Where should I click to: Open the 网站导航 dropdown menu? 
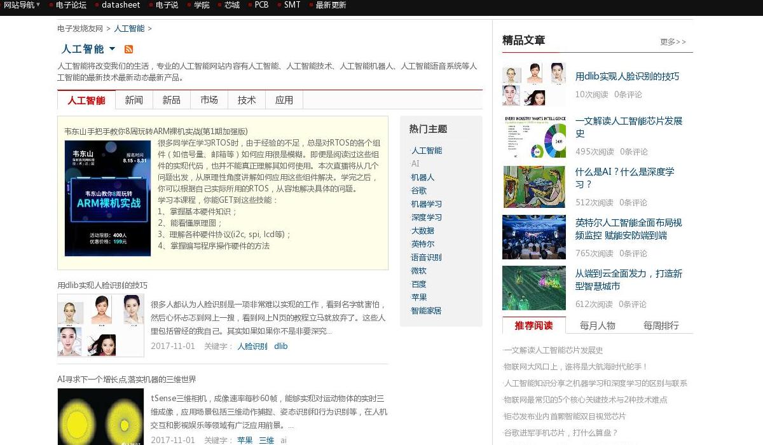(22, 4)
